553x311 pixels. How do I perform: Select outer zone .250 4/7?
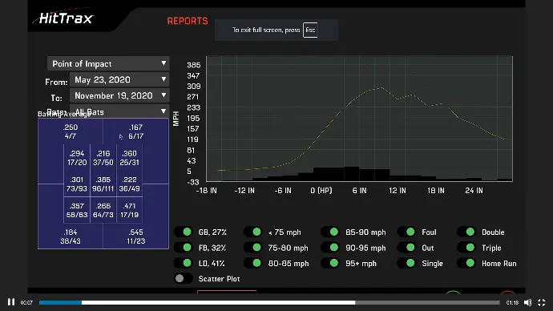(x=71, y=131)
